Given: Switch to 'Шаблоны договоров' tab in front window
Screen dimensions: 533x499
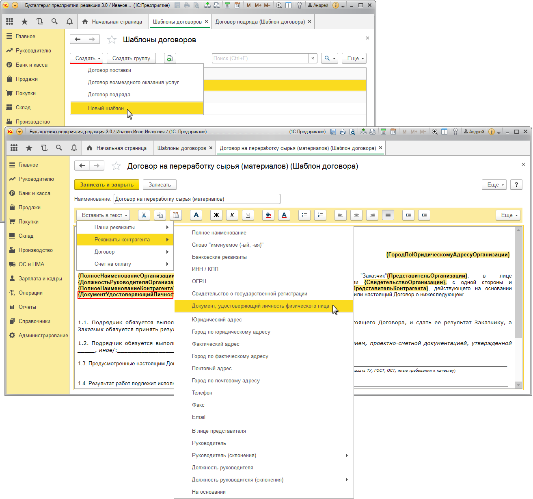Looking at the screenshot, I should (x=182, y=148).
